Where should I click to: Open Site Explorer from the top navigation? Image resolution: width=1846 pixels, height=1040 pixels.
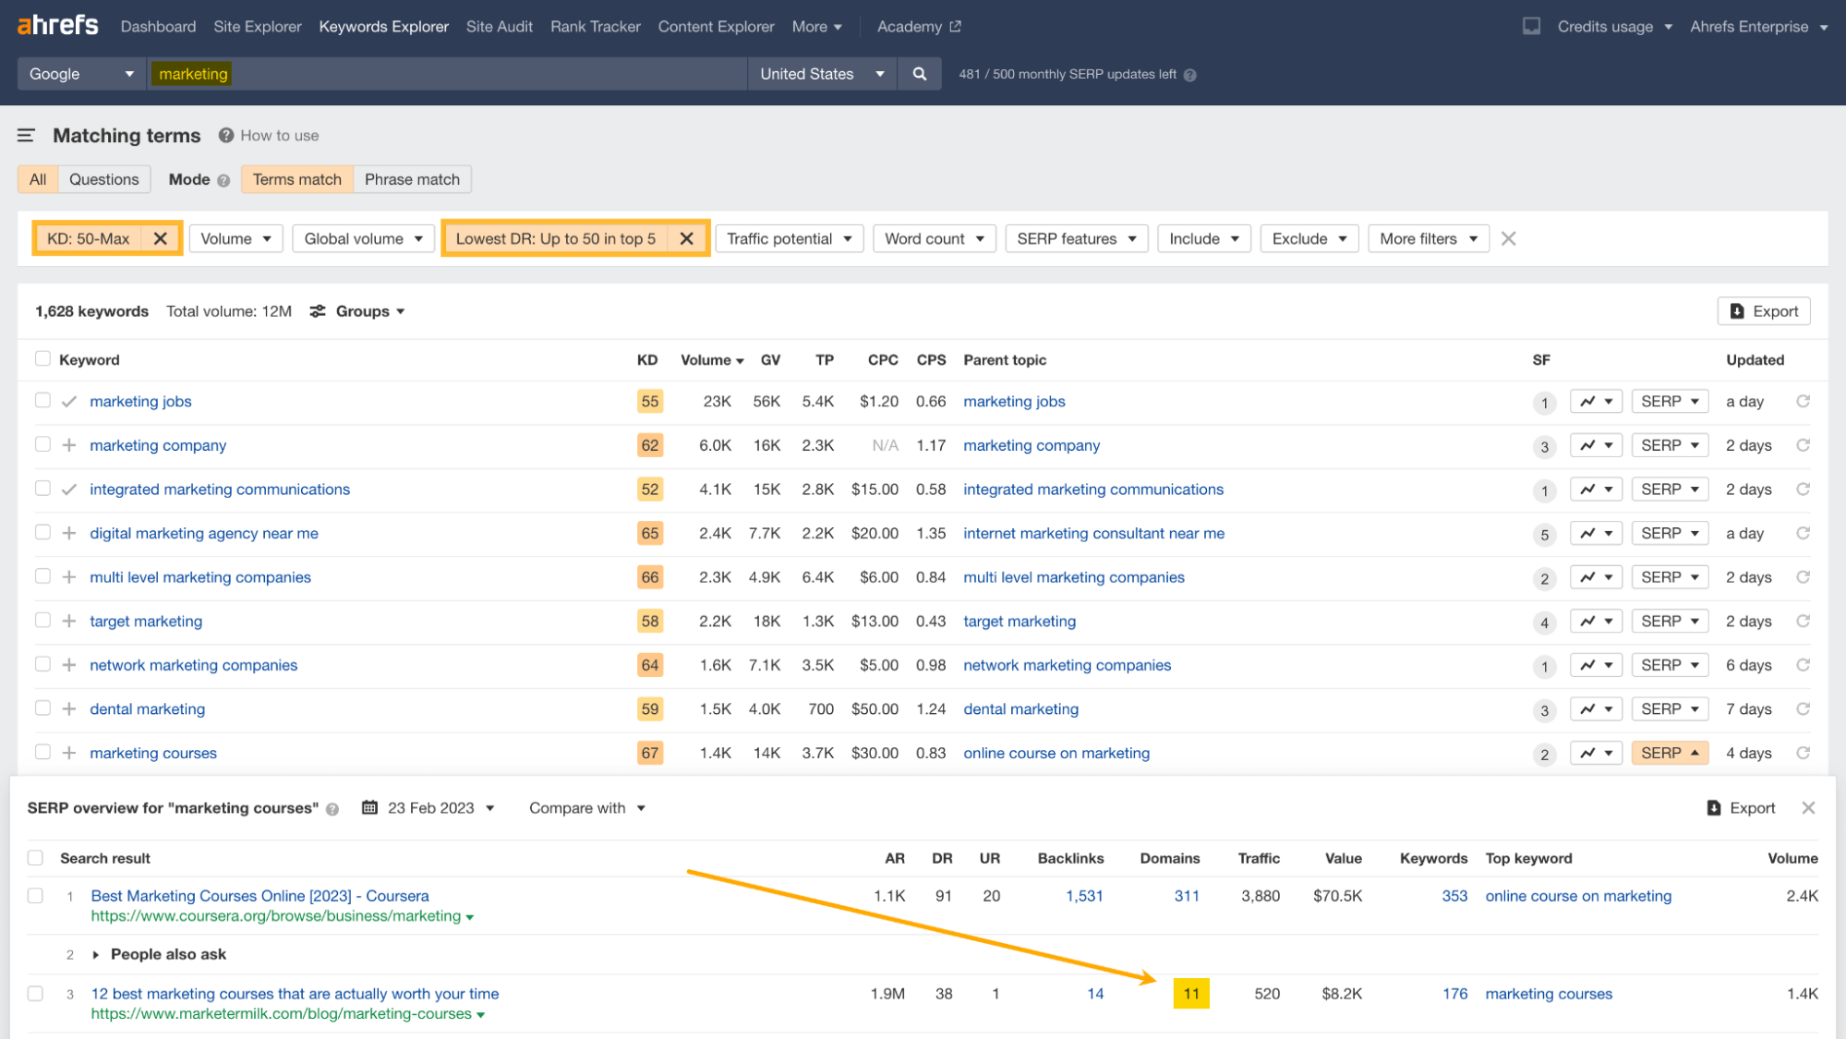coord(257,26)
